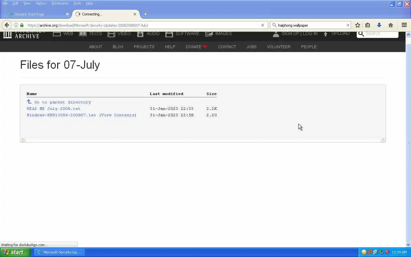Open the PEOPLE link
The height and width of the screenshot is (257, 411).
pyautogui.click(x=309, y=47)
